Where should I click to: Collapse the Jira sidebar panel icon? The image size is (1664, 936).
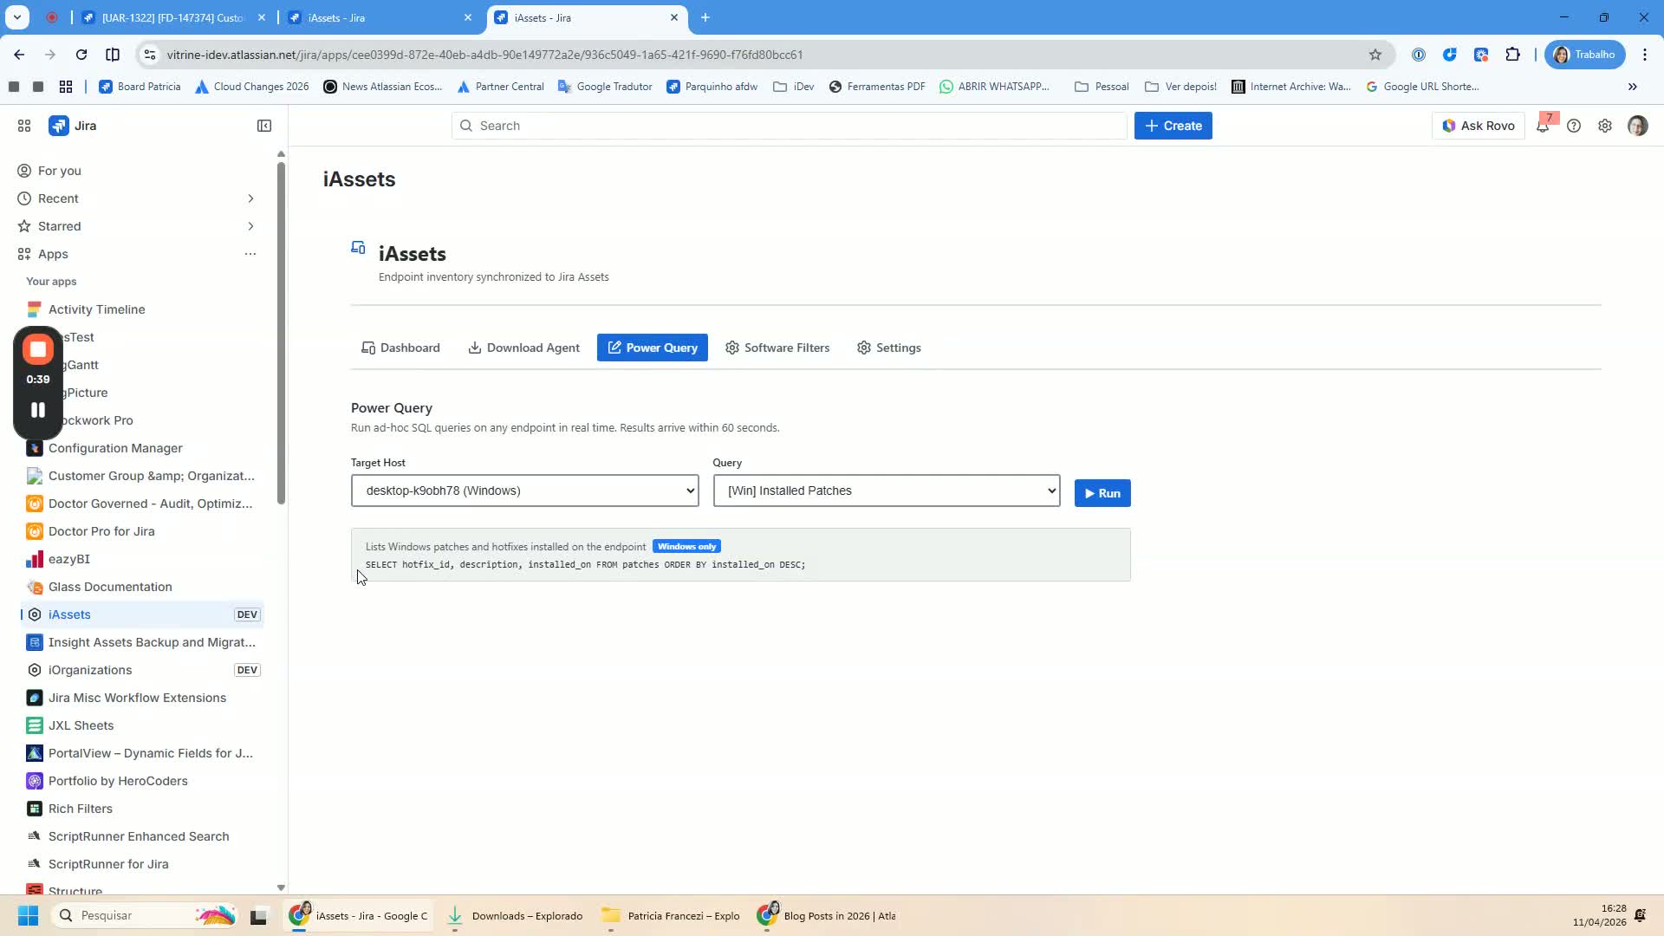[x=264, y=126]
